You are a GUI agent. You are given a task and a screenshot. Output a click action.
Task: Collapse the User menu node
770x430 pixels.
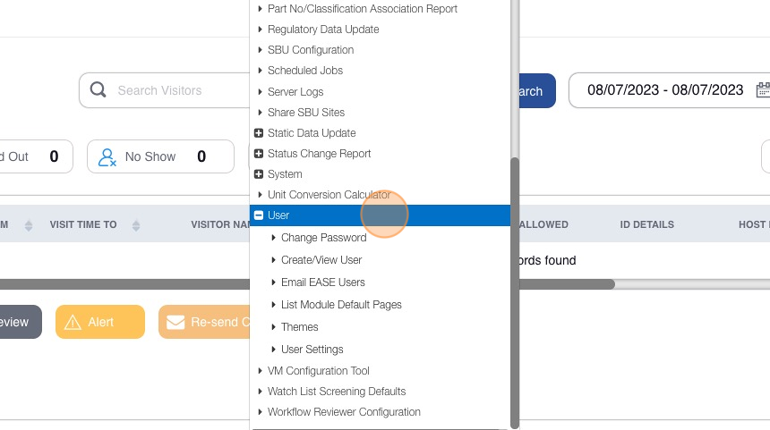259,215
